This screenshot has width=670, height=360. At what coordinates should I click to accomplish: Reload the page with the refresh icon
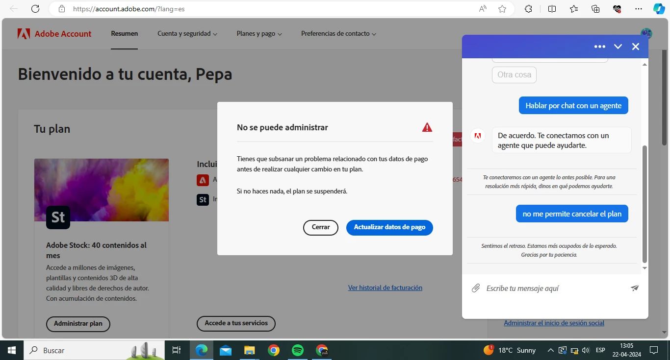(35, 9)
